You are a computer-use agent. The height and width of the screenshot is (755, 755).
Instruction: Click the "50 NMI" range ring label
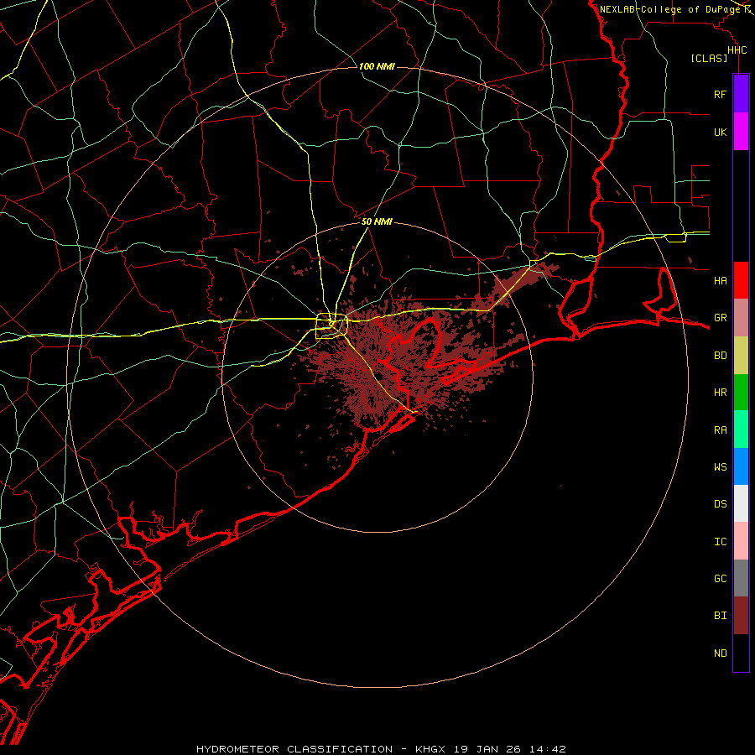pos(377,221)
